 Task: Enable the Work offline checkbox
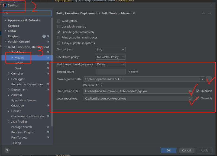[x=59, y=21]
